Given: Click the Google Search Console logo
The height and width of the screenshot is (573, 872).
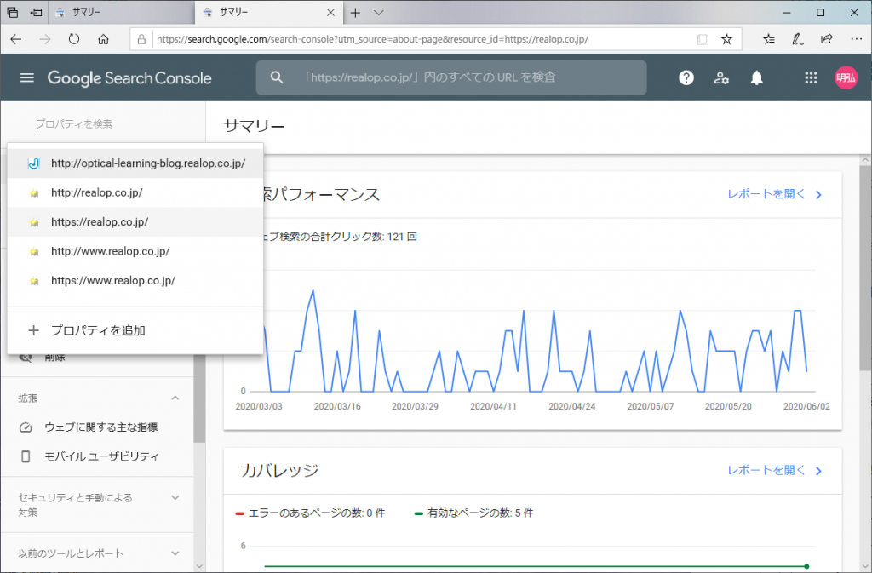Looking at the screenshot, I should point(129,77).
